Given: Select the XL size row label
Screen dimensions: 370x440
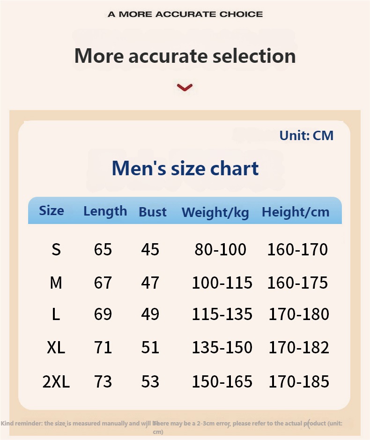Looking at the screenshot, I should (x=56, y=347).
